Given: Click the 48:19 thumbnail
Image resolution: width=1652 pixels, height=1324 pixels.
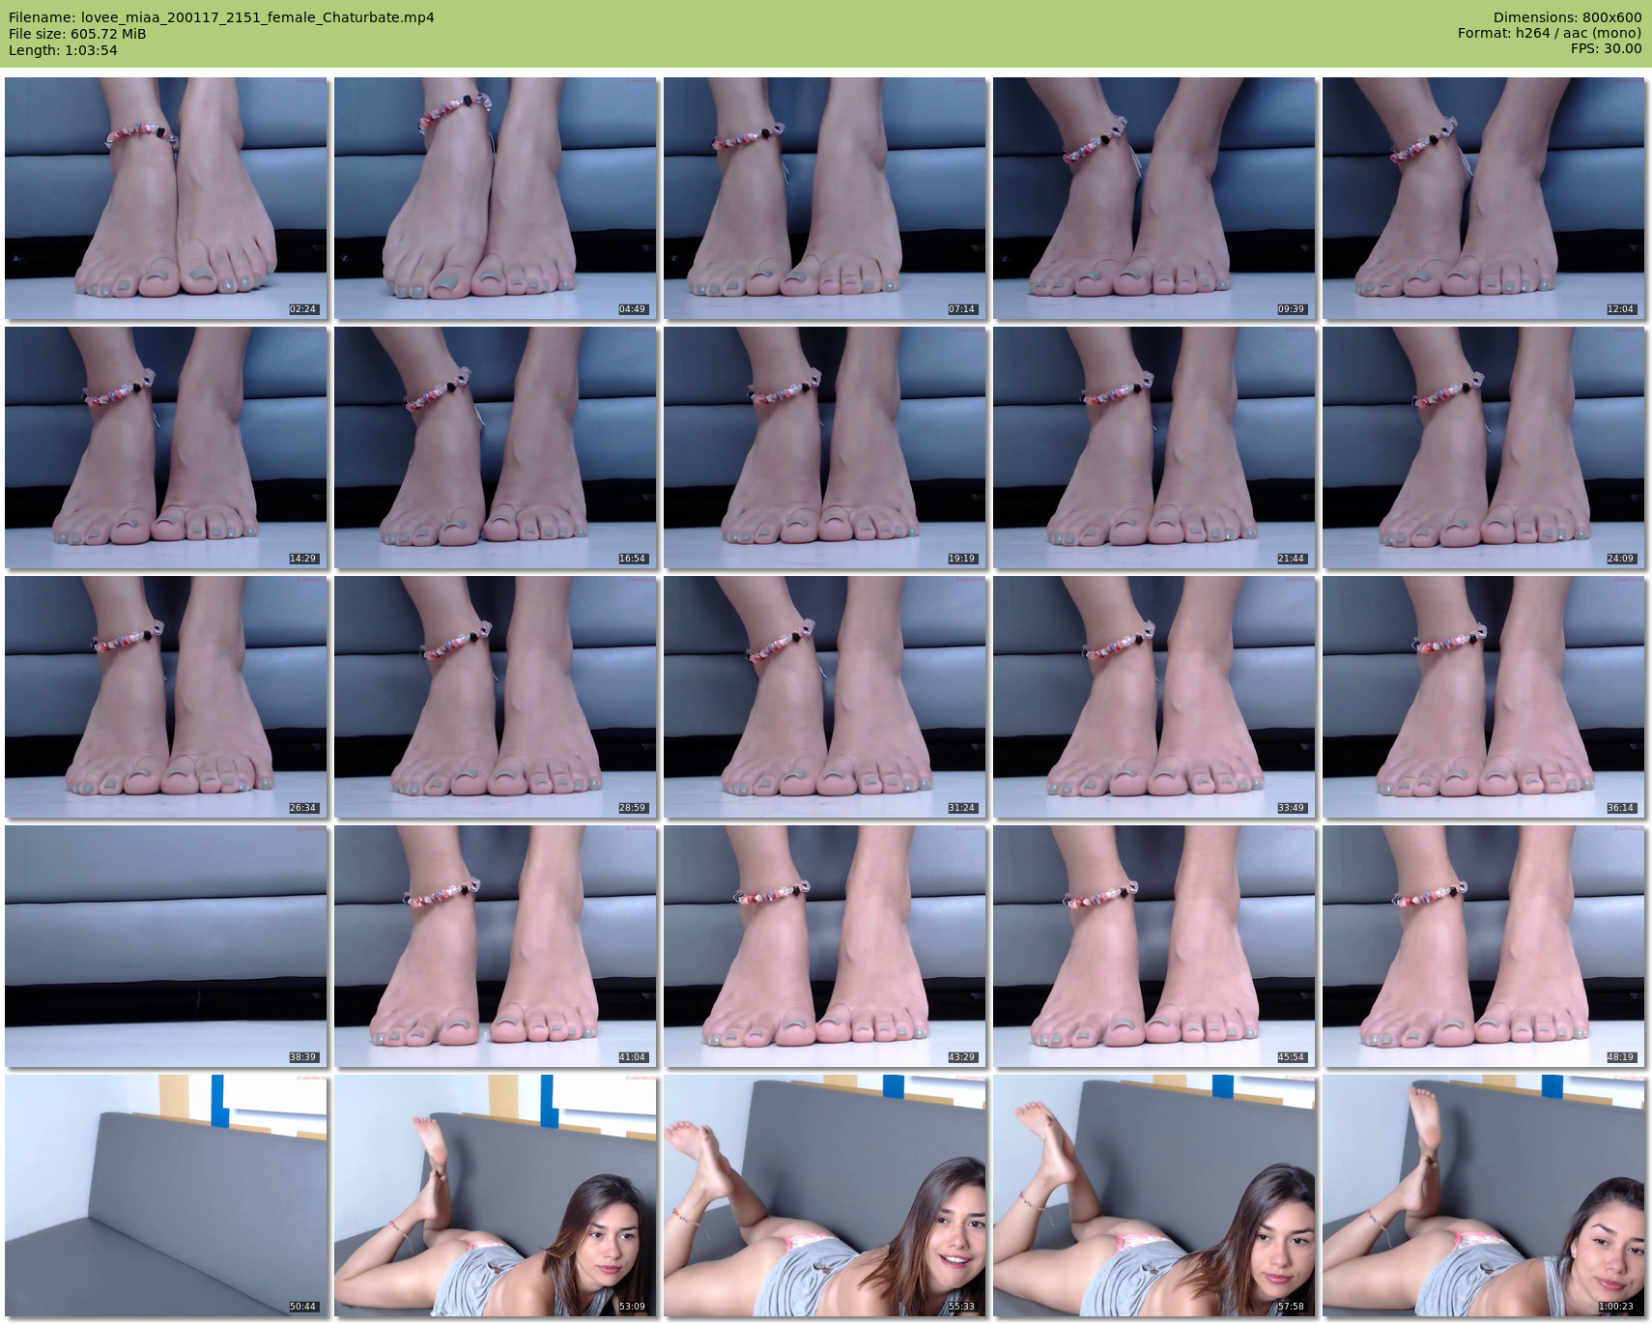Looking at the screenshot, I should point(1483,946).
